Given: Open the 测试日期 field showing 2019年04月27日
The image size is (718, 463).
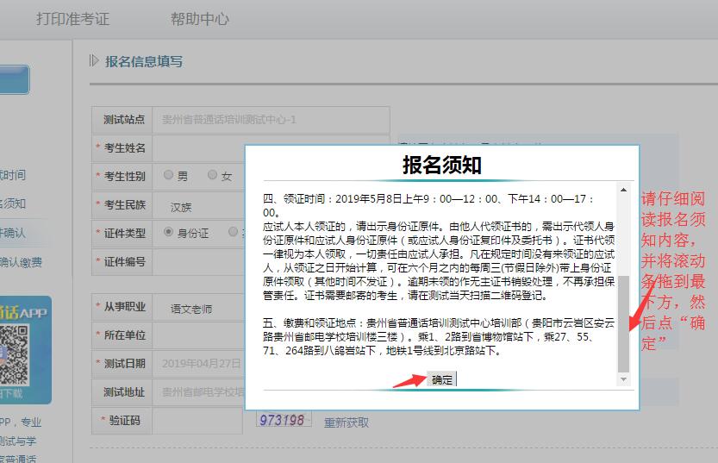Looking at the screenshot, I should coord(198,364).
